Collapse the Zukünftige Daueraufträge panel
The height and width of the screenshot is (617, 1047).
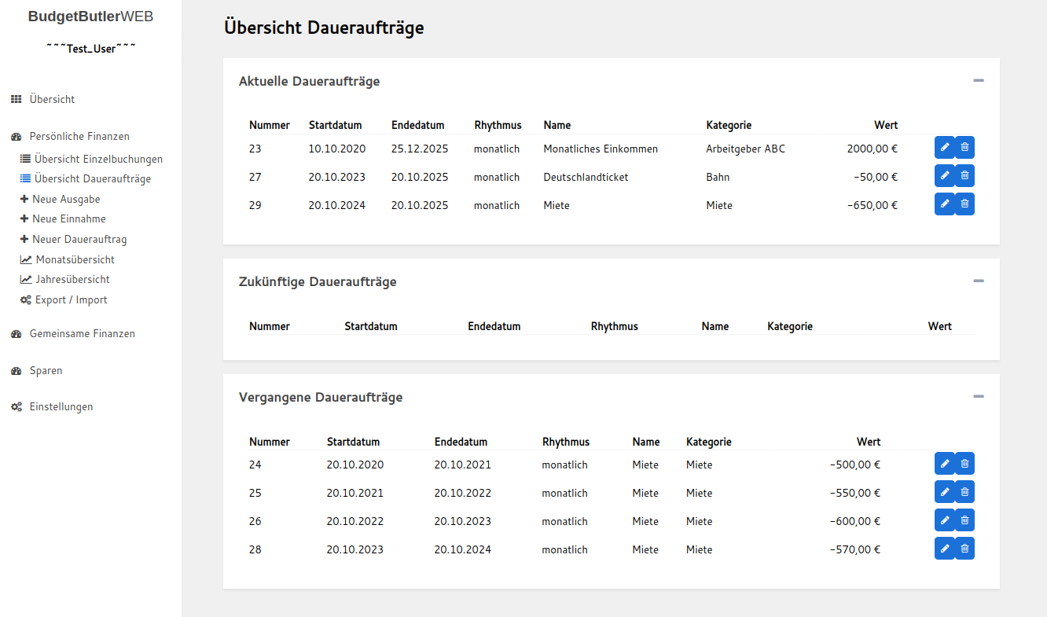coord(978,280)
